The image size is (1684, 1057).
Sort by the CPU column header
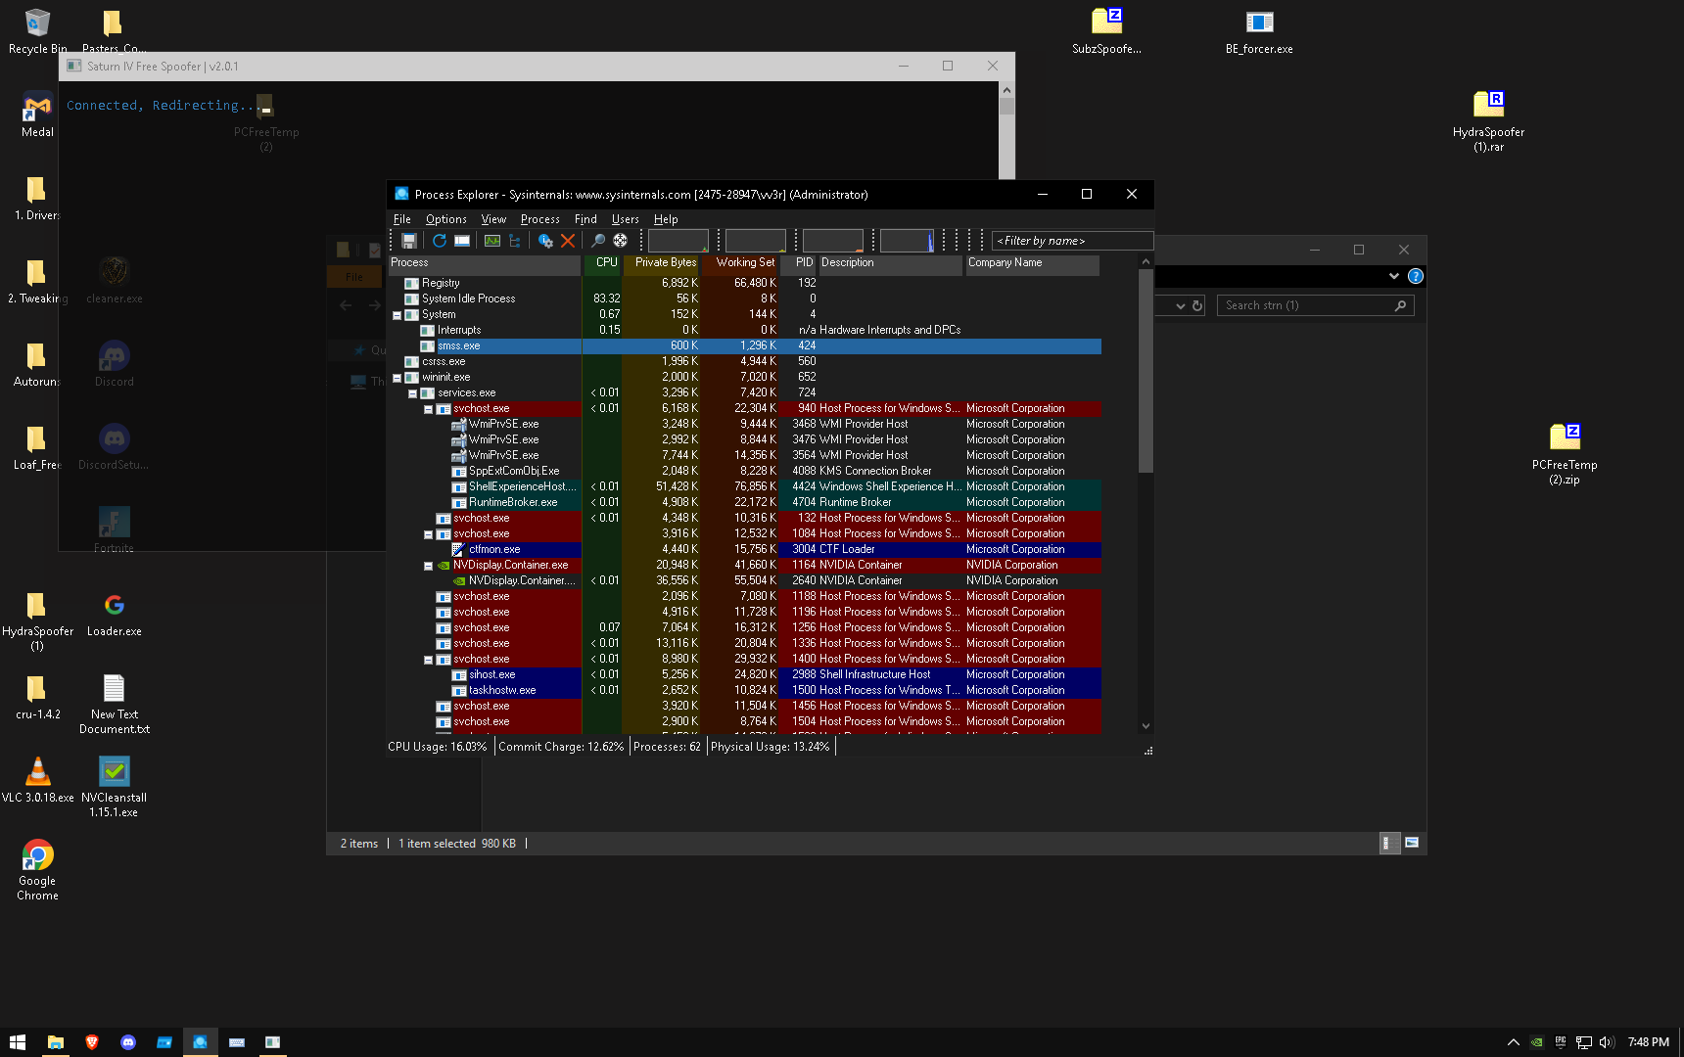point(602,262)
